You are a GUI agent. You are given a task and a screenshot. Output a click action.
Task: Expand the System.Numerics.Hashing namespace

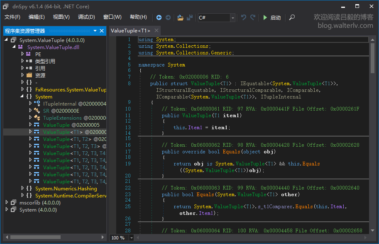point(22,188)
